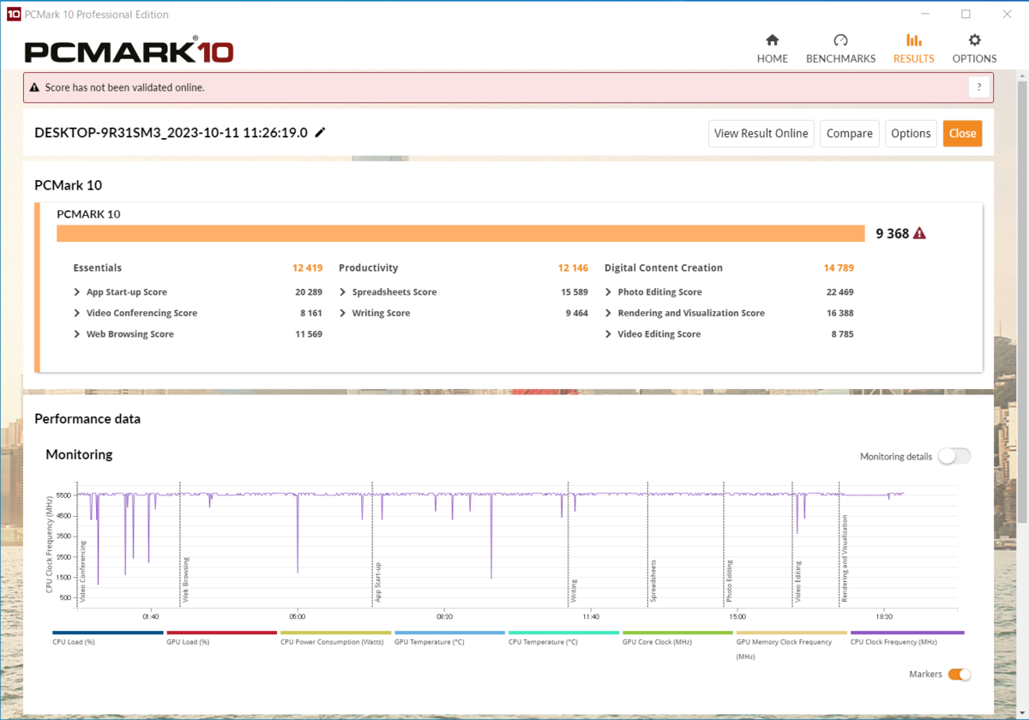
Task: Select the Results bar-chart icon
Action: click(913, 40)
